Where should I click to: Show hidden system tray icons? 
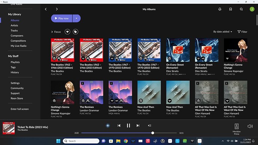pyautogui.click(x=222, y=141)
